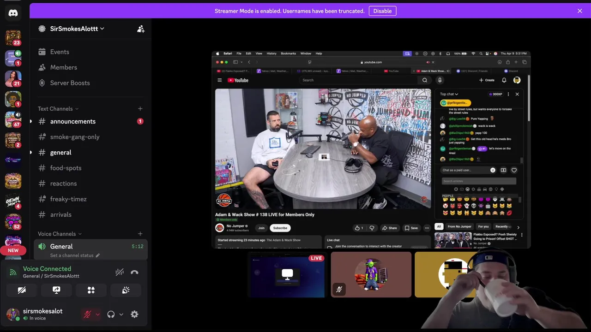Click the Join membership button on YouTube
Image resolution: width=591 pixels, height=332 pixels.
coord(261,228)
